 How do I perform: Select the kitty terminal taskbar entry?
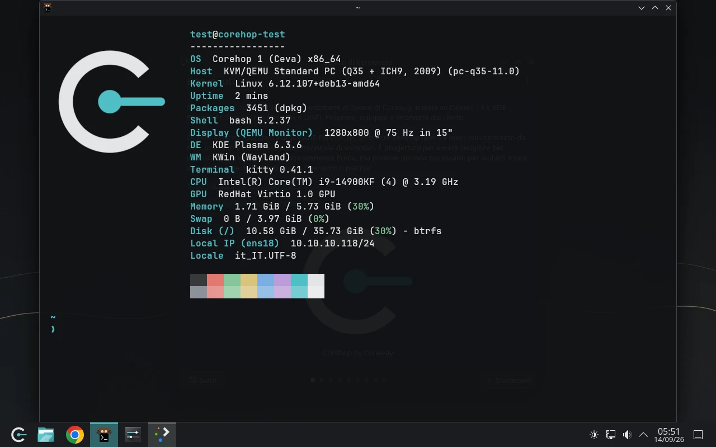104,434
